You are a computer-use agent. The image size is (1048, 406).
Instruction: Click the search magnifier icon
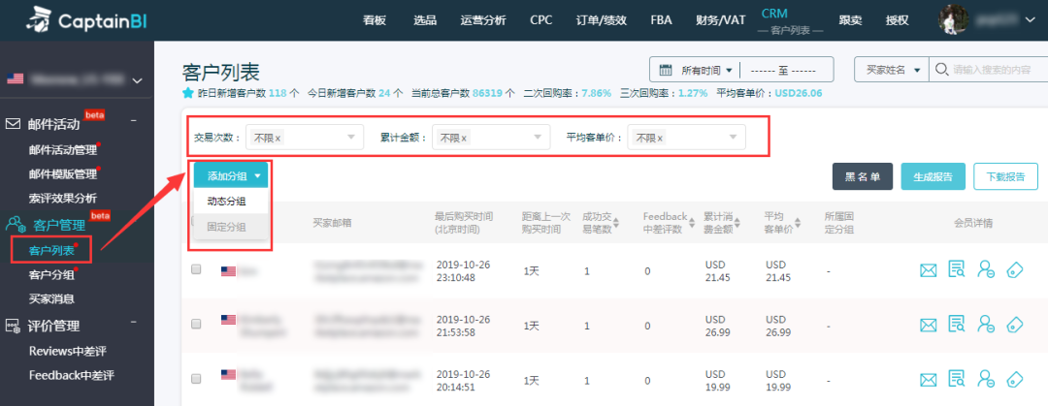tap(941, 70)
